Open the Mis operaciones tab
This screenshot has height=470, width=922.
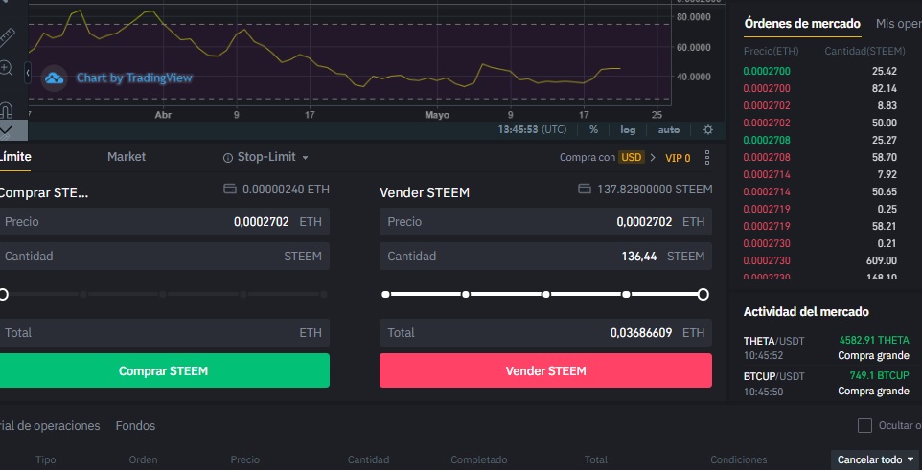pos(898,24)
